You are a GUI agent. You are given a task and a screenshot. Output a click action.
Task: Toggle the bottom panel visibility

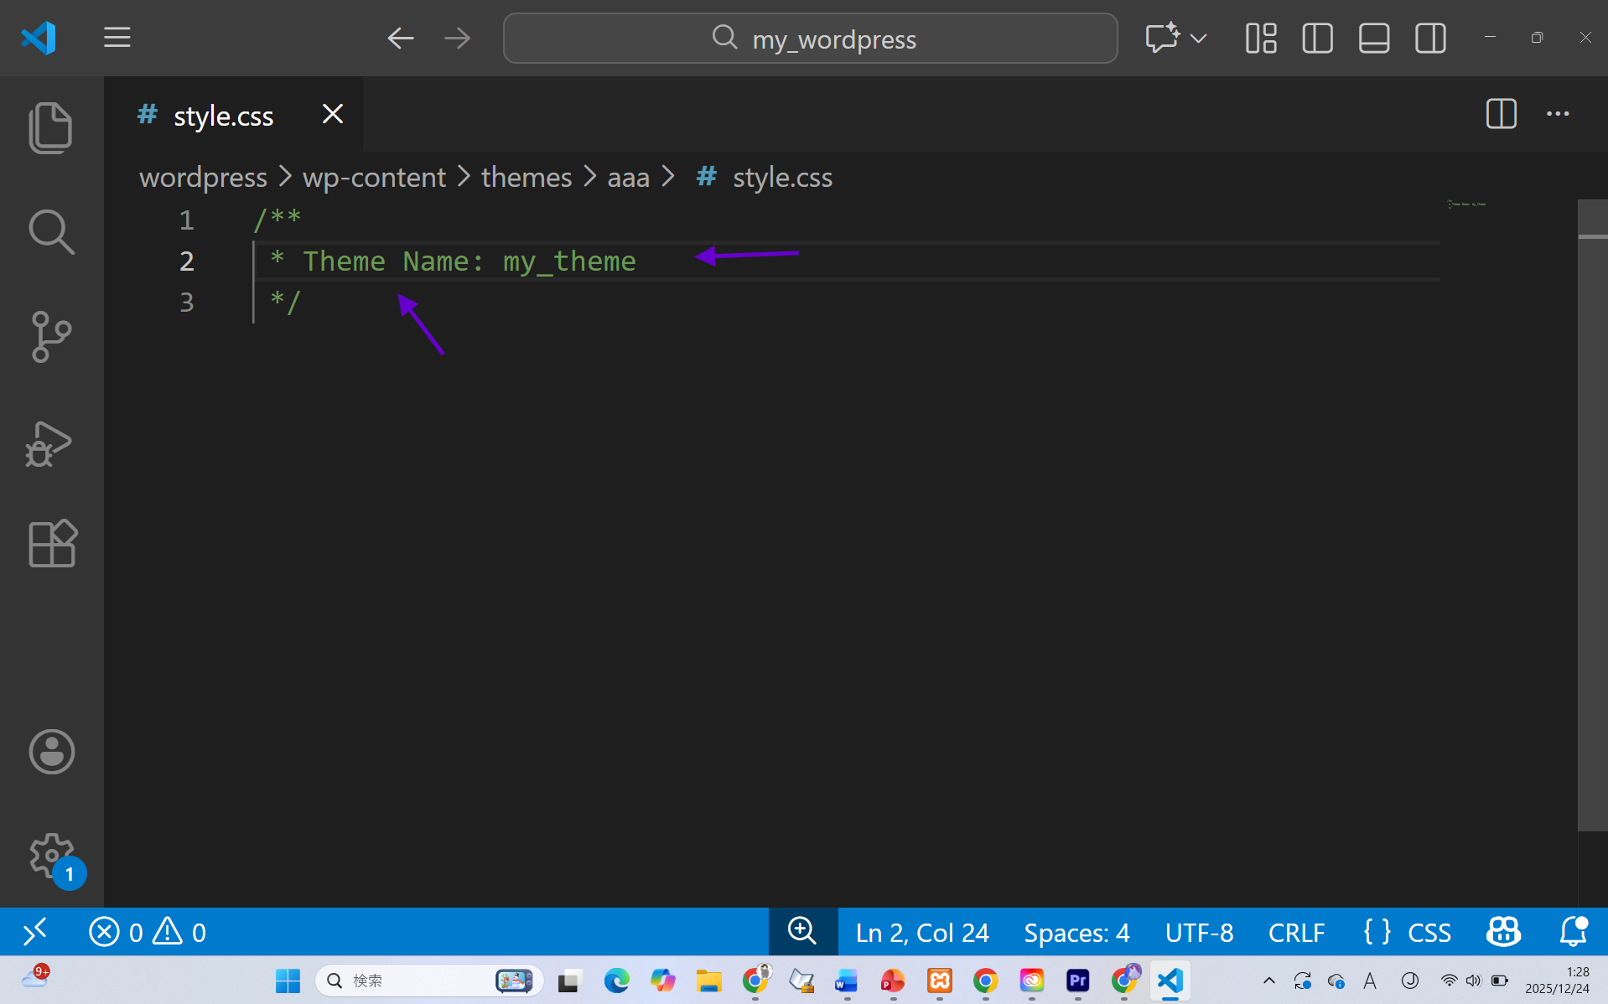tap(1373, 39)
